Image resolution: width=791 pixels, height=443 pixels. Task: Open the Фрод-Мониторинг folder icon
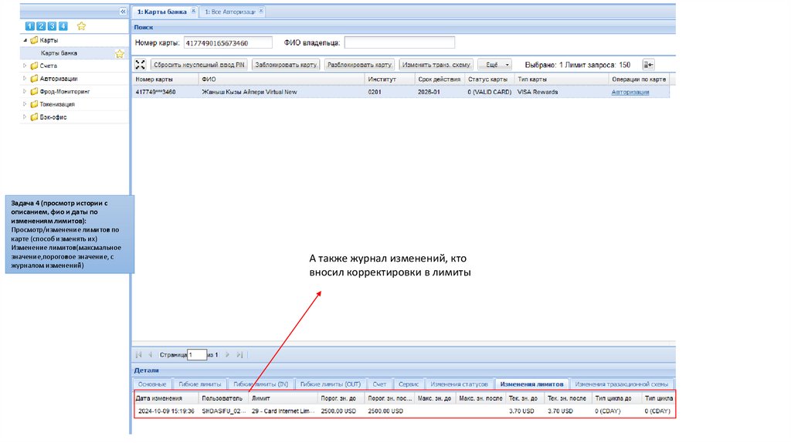(x=34, y=91)
